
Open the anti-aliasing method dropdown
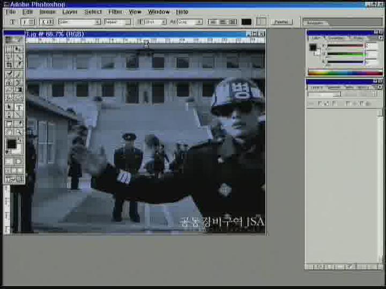pos(199,22)
